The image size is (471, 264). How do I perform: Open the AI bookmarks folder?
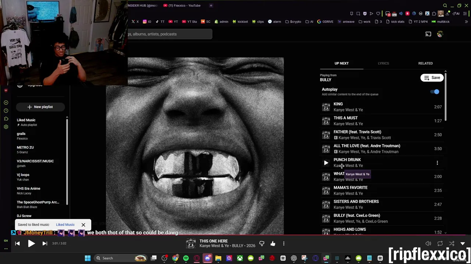pyautogui.click(x=309, y=22)
